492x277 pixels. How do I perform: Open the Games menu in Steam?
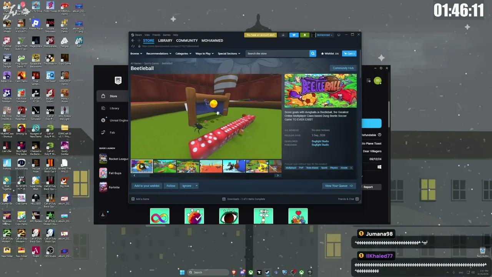166,35
